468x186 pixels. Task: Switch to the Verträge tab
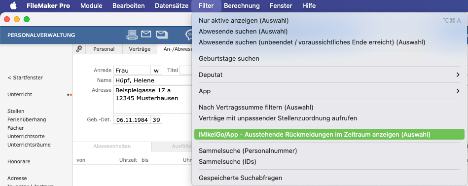click(140, 49)
